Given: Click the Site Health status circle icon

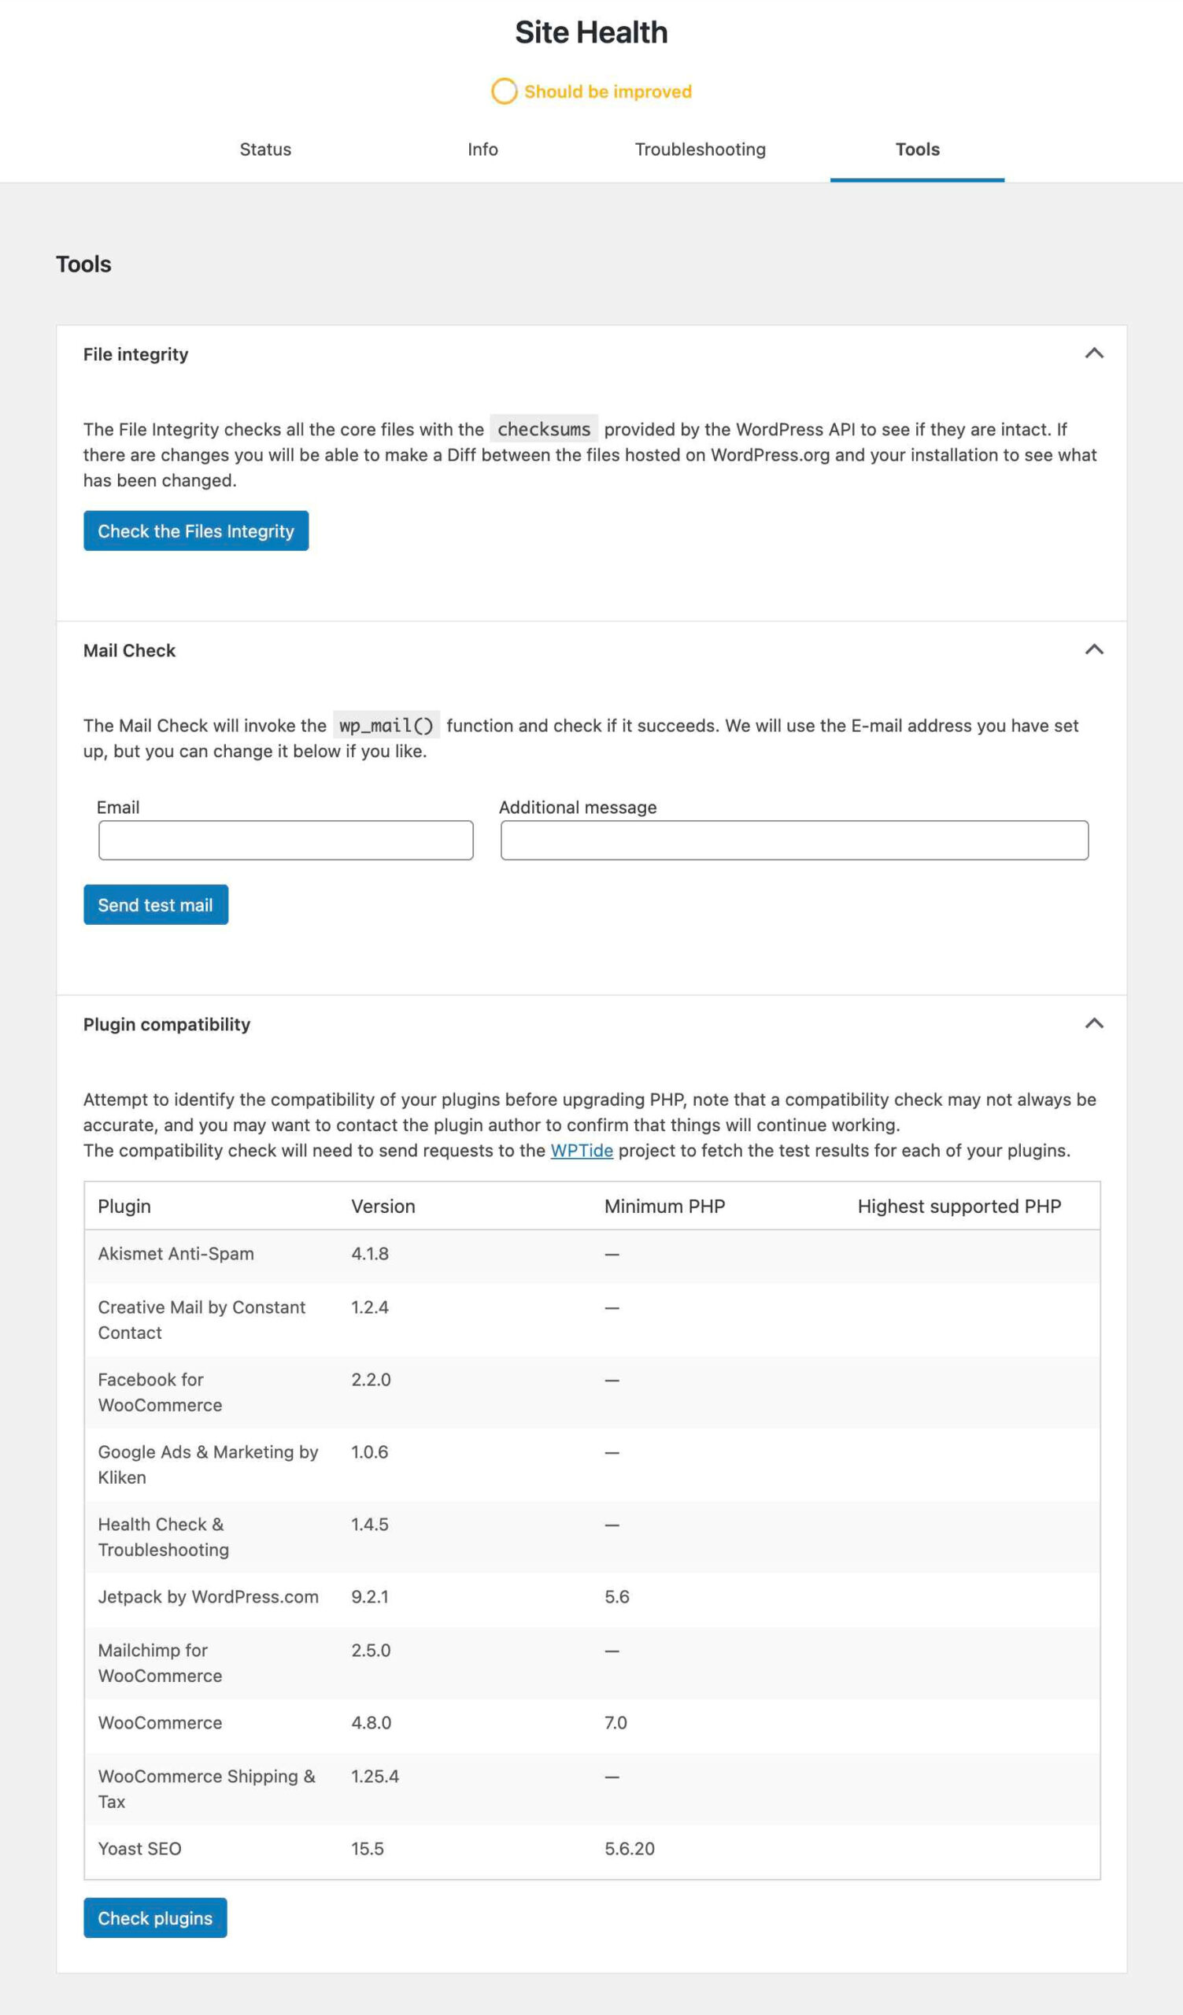Looking at the screenshot, I should point(504,91).
